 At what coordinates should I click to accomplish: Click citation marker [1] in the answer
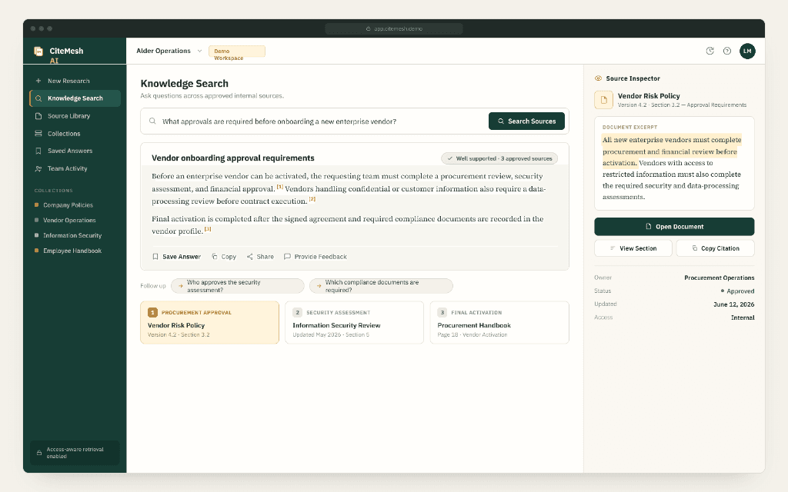click(280, 187)
